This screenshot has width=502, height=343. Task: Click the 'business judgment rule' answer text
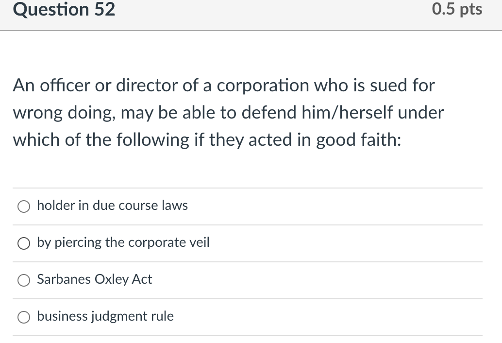point(105,316)
